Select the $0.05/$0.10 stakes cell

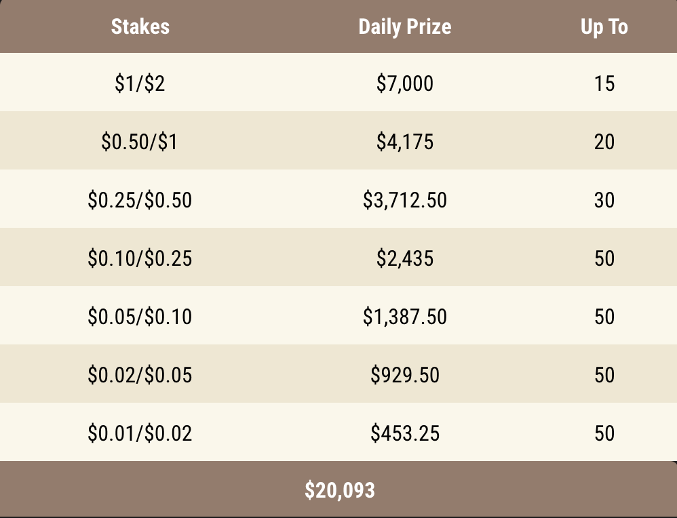click(140, 317)
